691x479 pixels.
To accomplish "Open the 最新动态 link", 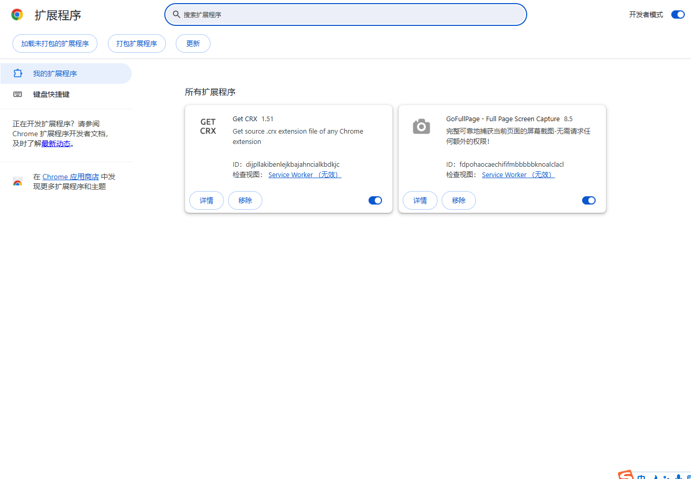I will coord(56,144).
